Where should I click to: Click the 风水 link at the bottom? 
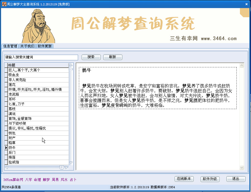click(64, 180)
